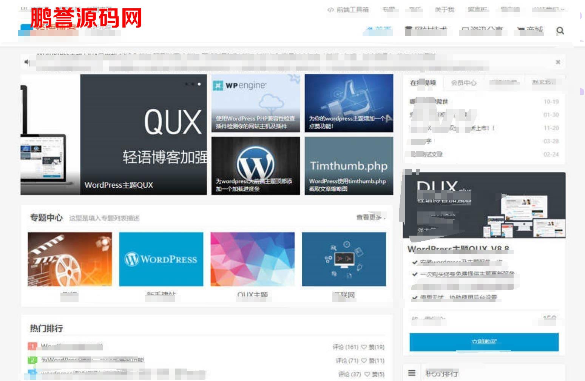Open the WordPress主题QUX V8.8 product title
585x381 pixels.
click(458, 249)
